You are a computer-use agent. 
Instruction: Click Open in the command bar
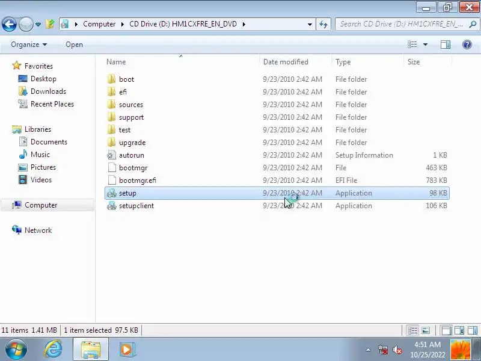click(74, 45)
